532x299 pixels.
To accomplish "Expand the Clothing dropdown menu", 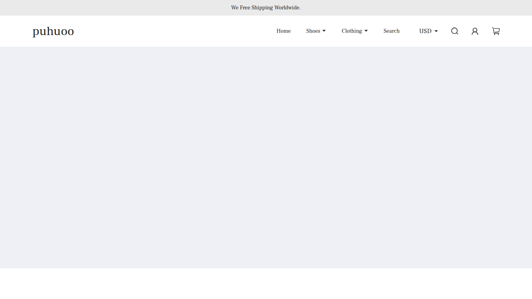I will coord(354,31).
